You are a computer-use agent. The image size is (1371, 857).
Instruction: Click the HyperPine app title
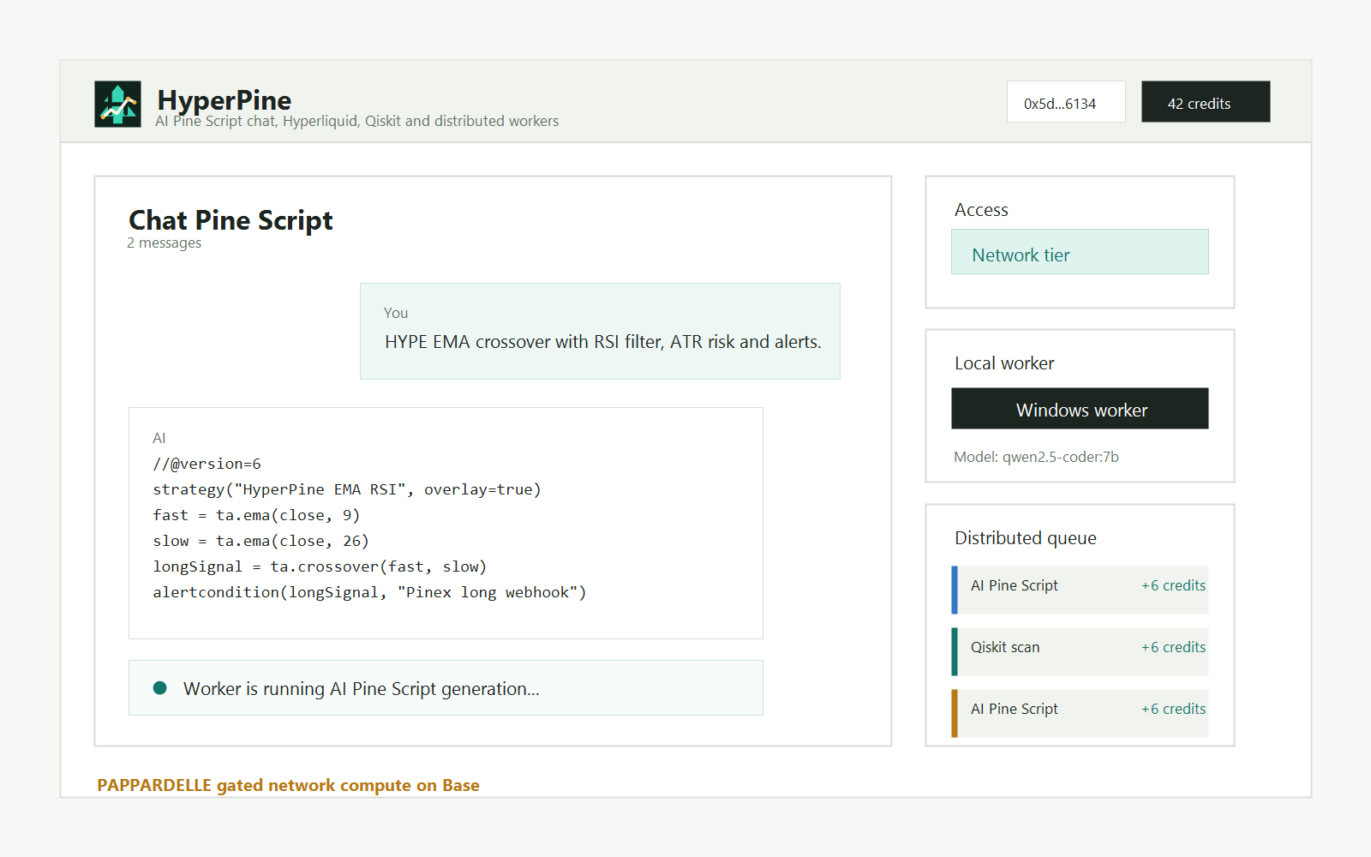pyautogui.click(x=225, y=100)
